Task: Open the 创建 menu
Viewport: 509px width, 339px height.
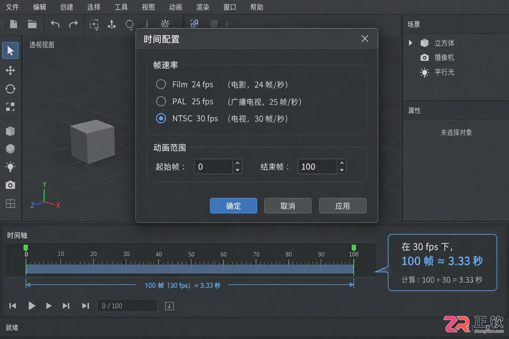Action: tap(67, 7)
